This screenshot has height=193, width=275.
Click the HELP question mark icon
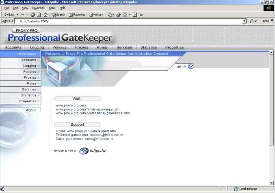click(x=191, y=66)
